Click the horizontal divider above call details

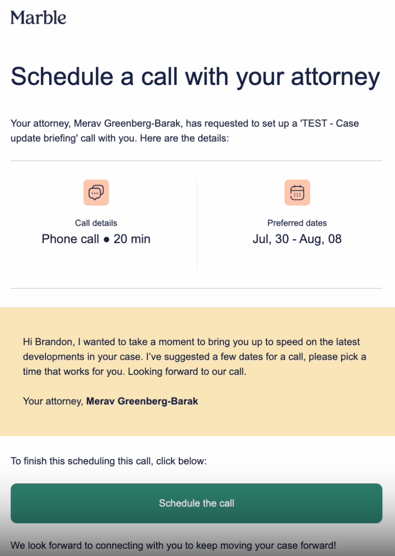(197, 161)
